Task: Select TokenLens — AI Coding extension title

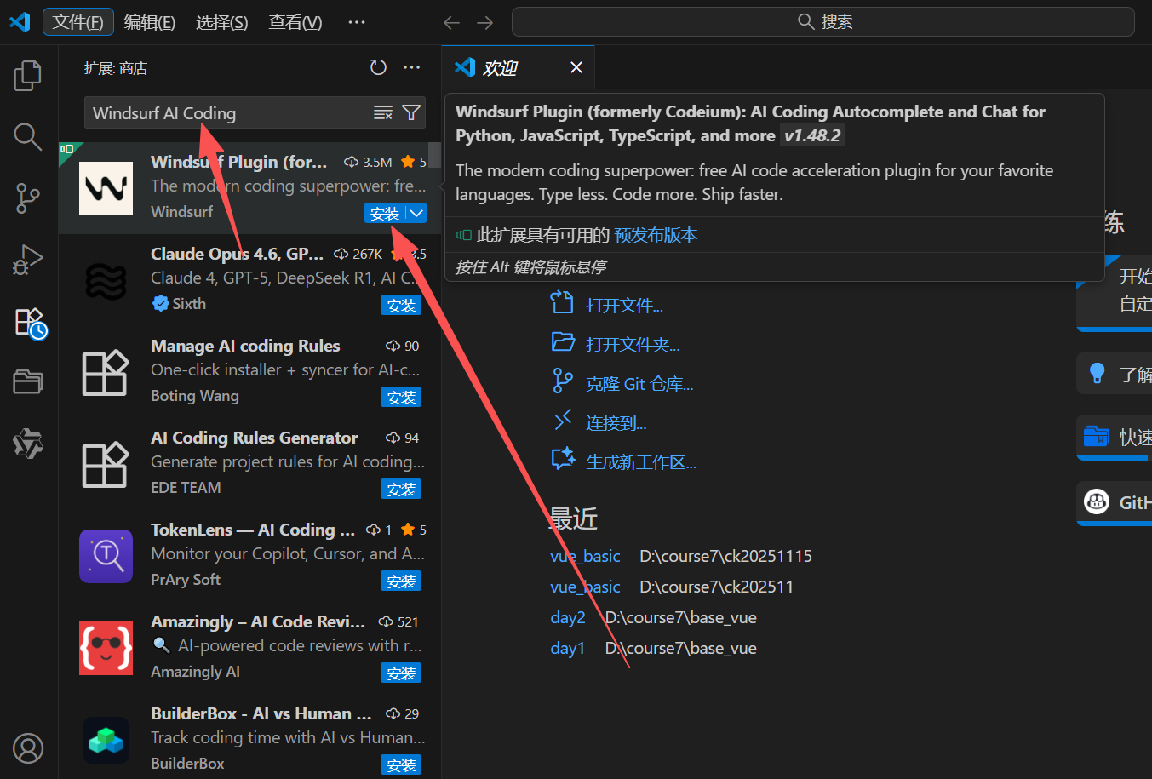Action: [253, 530]
